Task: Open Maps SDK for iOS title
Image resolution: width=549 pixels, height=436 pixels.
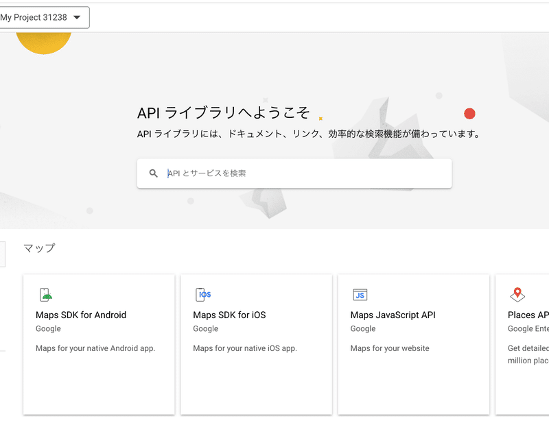Action: click(229, 315)
